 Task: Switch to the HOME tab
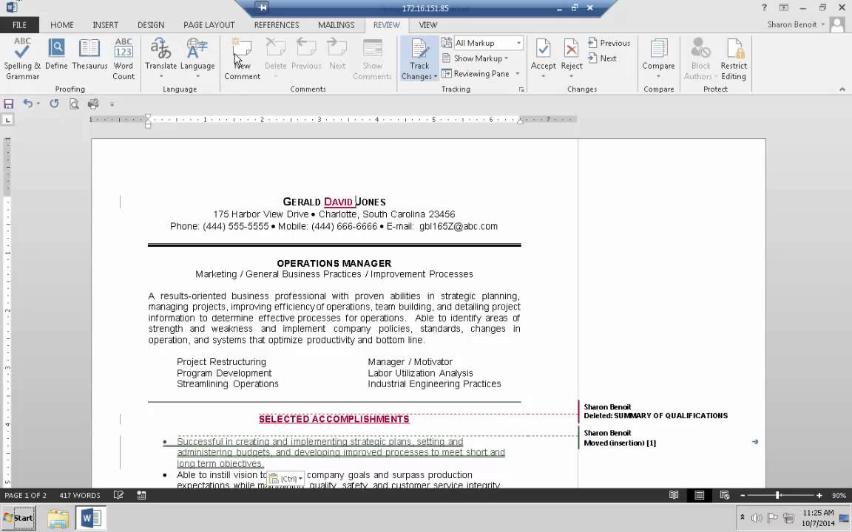click(62, 25)
